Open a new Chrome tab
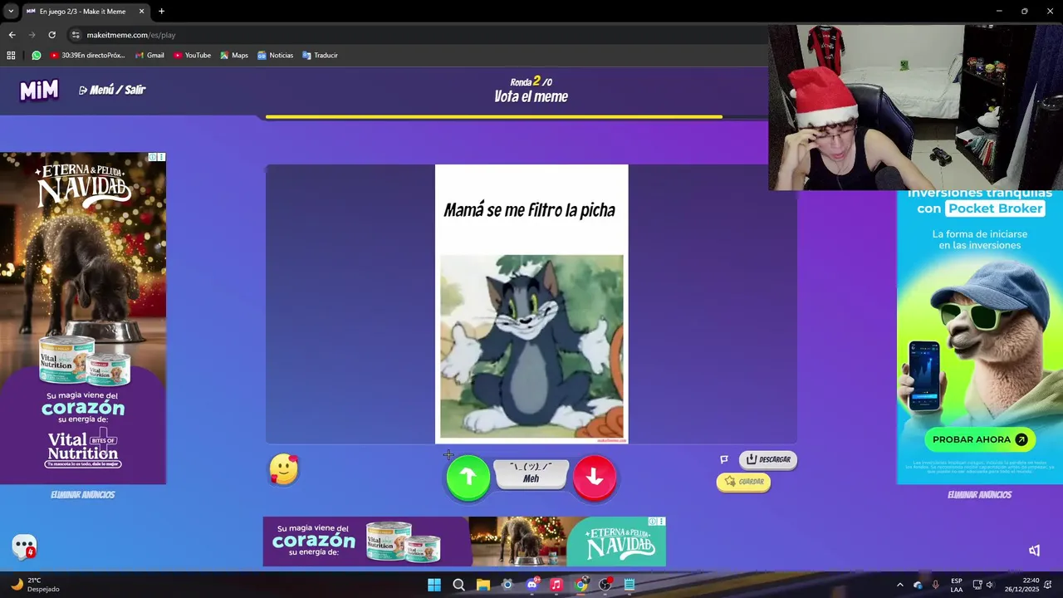1063x598 pixels. coord(161,12)
